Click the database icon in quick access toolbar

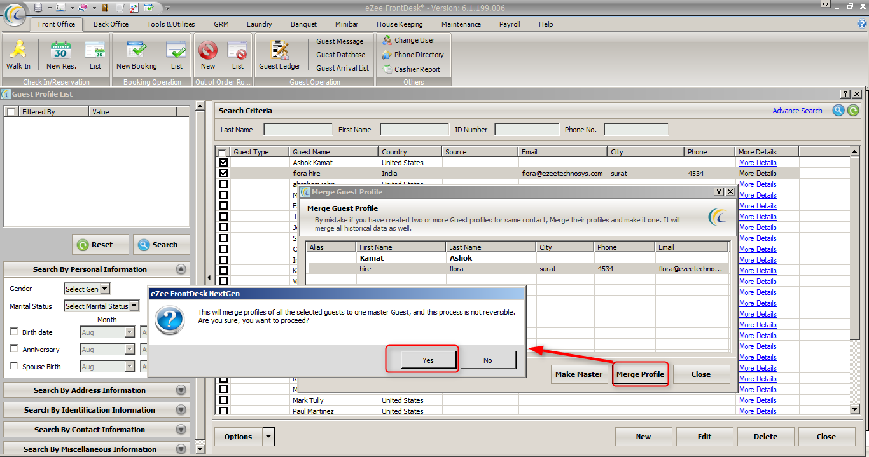point(39,7)
